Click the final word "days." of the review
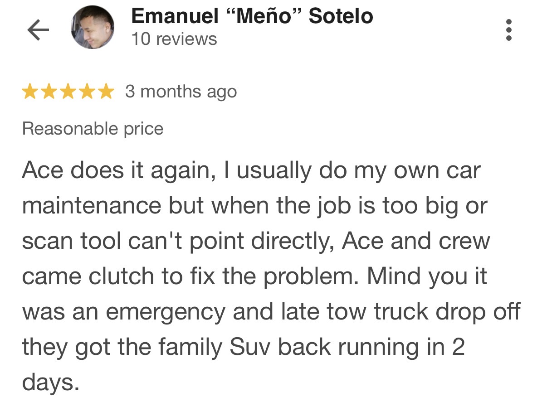Screen dimensions: 547x397 pyautogui.click(x=50, y=382)
